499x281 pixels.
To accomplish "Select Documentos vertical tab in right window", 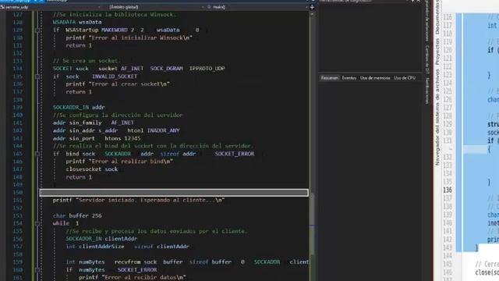I will [437, 17].
